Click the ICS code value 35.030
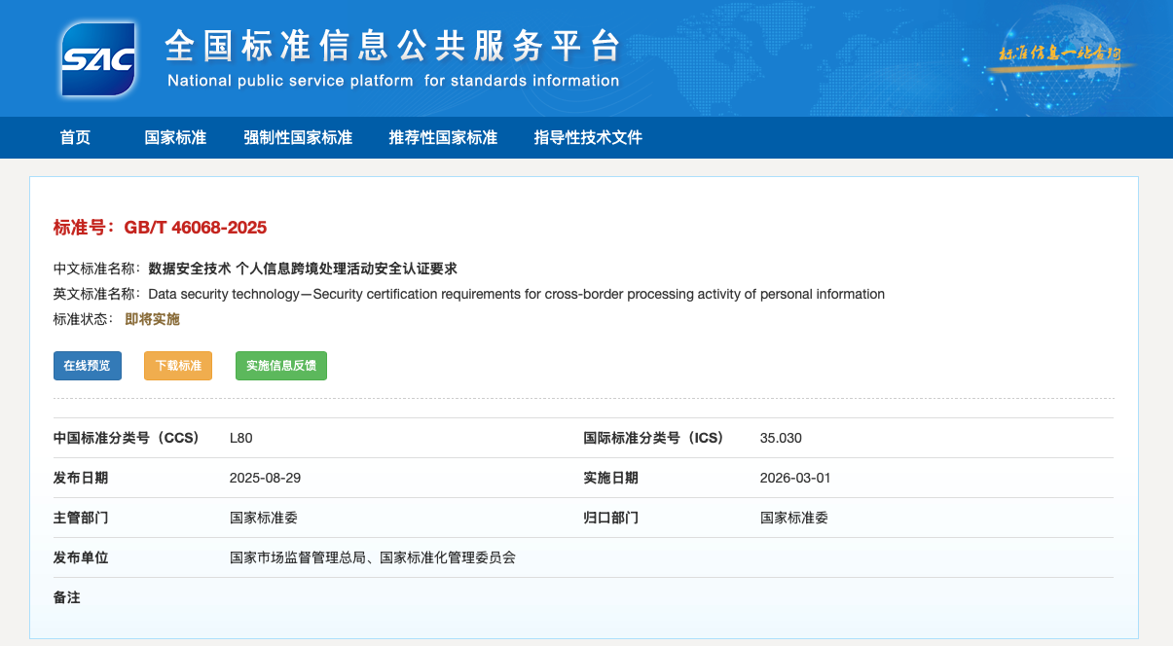 [x=781, y=438]
